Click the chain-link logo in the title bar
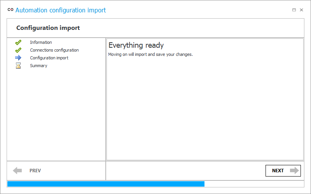 click(x=10, y=10)
